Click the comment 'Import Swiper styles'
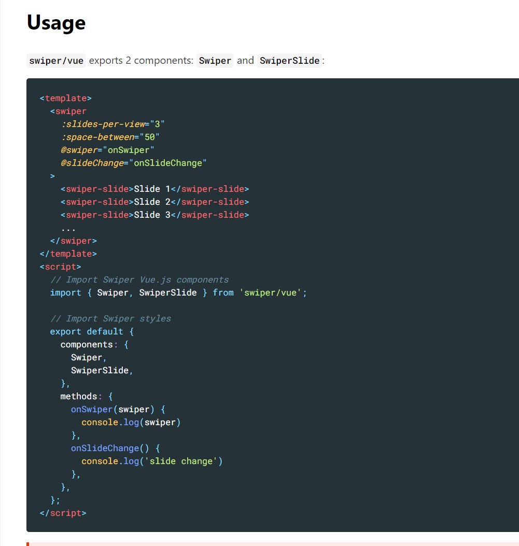The width and height of the screenshot is (519, 546). pos(110,318)
